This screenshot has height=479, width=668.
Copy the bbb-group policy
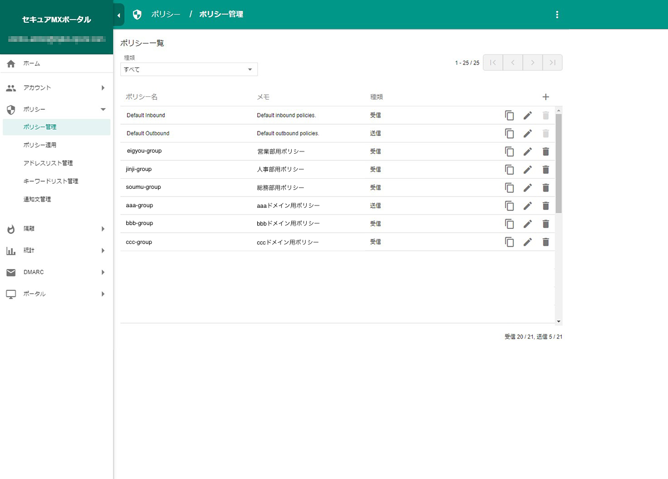[509, 224]
